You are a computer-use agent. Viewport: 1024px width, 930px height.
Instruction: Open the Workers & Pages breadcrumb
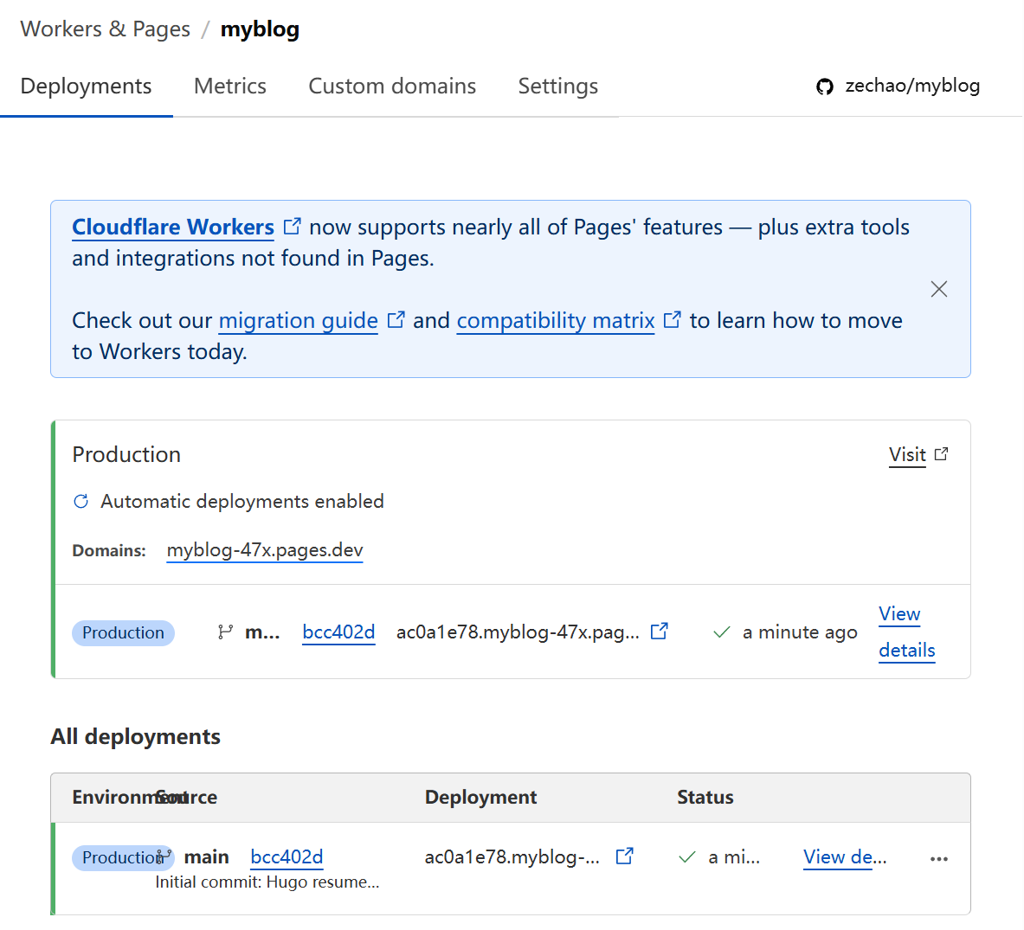[105, 29]
